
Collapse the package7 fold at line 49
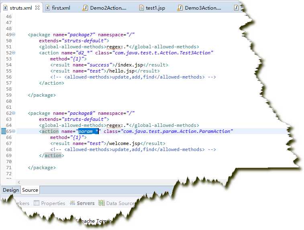[14, 35]
